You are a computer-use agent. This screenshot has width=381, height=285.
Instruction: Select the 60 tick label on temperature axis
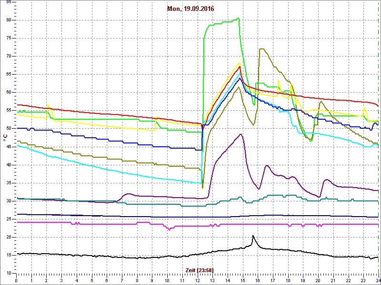[x=9, y=92]
